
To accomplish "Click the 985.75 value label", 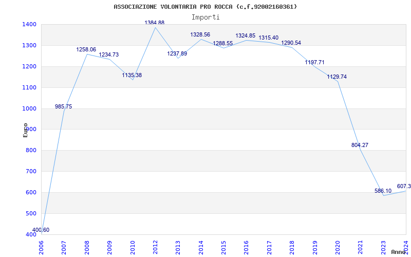I will pos(63,106).
